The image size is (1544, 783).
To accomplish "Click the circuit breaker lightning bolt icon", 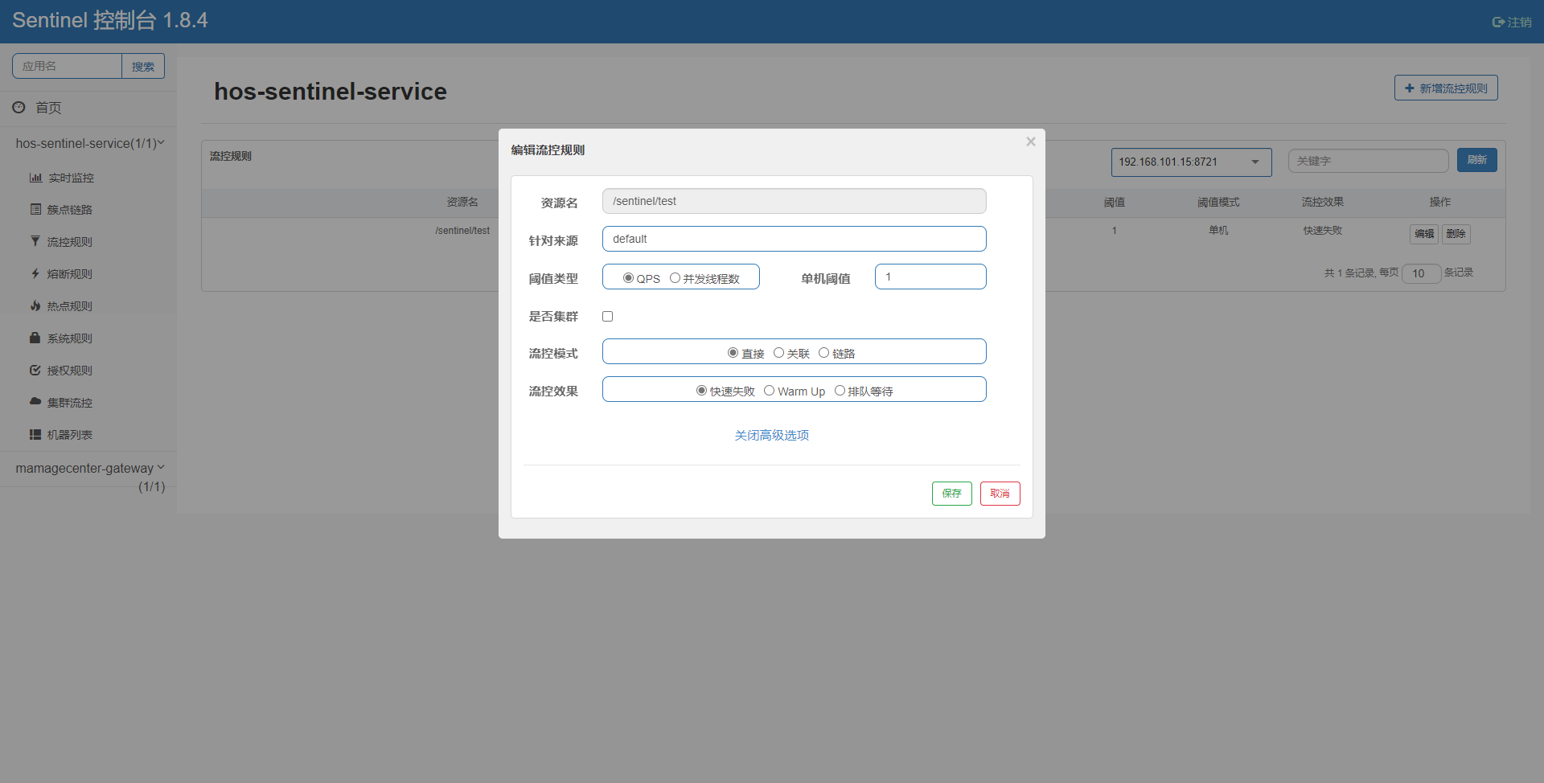I will click(x=35, y=274).
